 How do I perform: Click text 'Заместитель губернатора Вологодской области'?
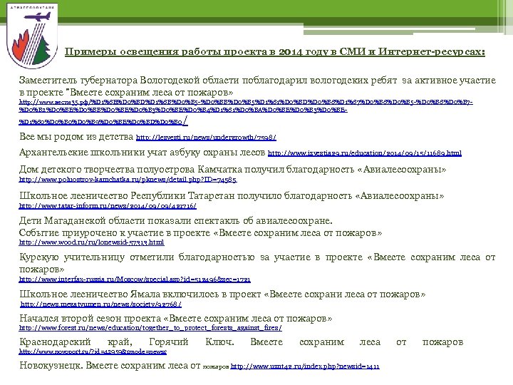(129, 81)
